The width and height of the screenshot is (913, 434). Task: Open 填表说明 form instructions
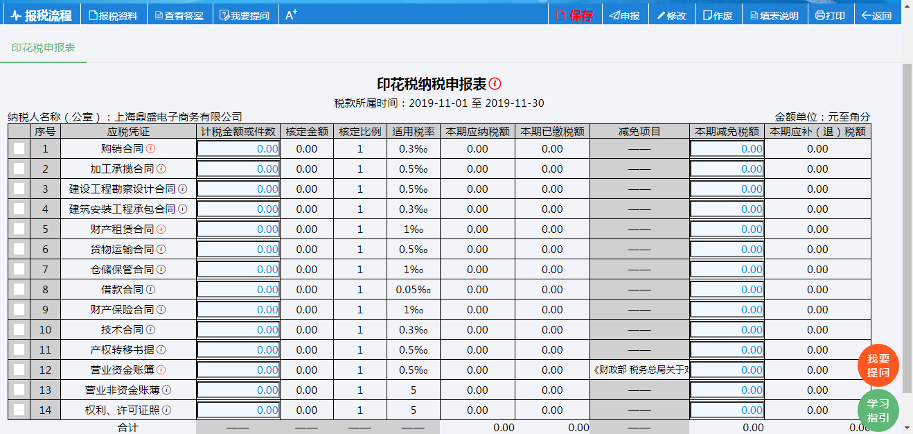click(774, 15)
